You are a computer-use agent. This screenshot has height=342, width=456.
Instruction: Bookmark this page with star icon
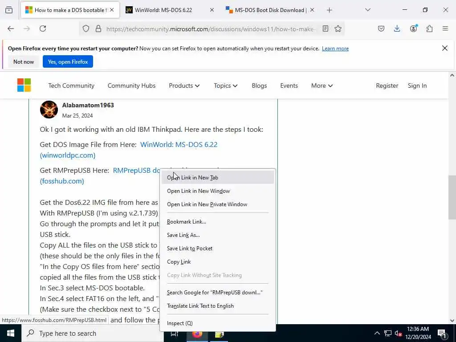(338, 28)
